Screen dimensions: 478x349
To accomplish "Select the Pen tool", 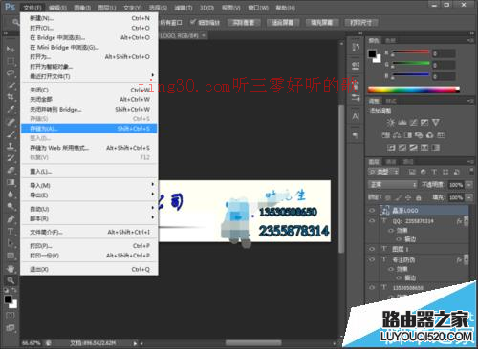I will click(x=11, y=219).
